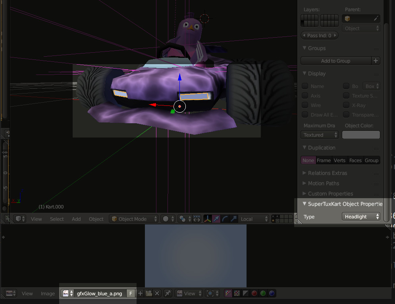Open an image file via folder icon
The height and width of the screenshot is (304, 395).
pyautogui.click(x=149, y=293)
